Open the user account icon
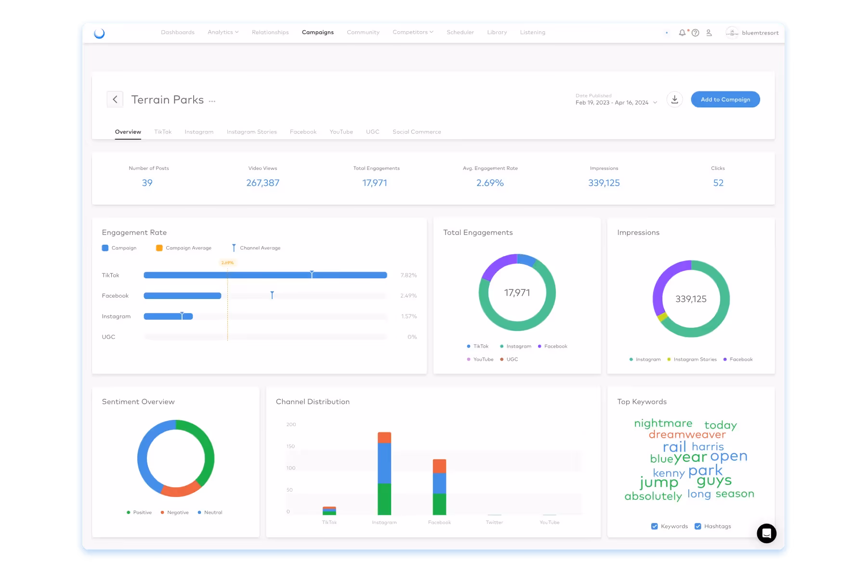Screen dimensions: 867x573 pyautogui.click(x=709, y=33)
